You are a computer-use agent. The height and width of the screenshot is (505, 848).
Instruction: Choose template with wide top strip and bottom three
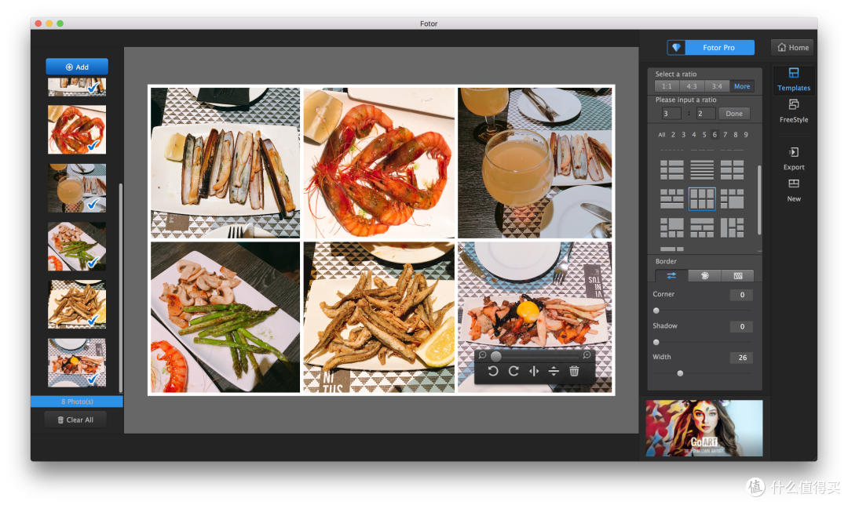(x=702, y=228)
